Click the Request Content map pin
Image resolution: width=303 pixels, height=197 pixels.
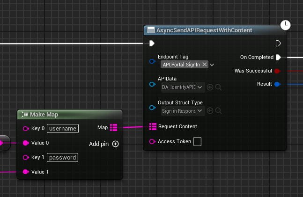point(153,126)
